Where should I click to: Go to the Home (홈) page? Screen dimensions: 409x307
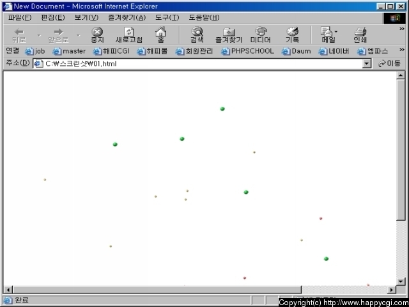160,35
